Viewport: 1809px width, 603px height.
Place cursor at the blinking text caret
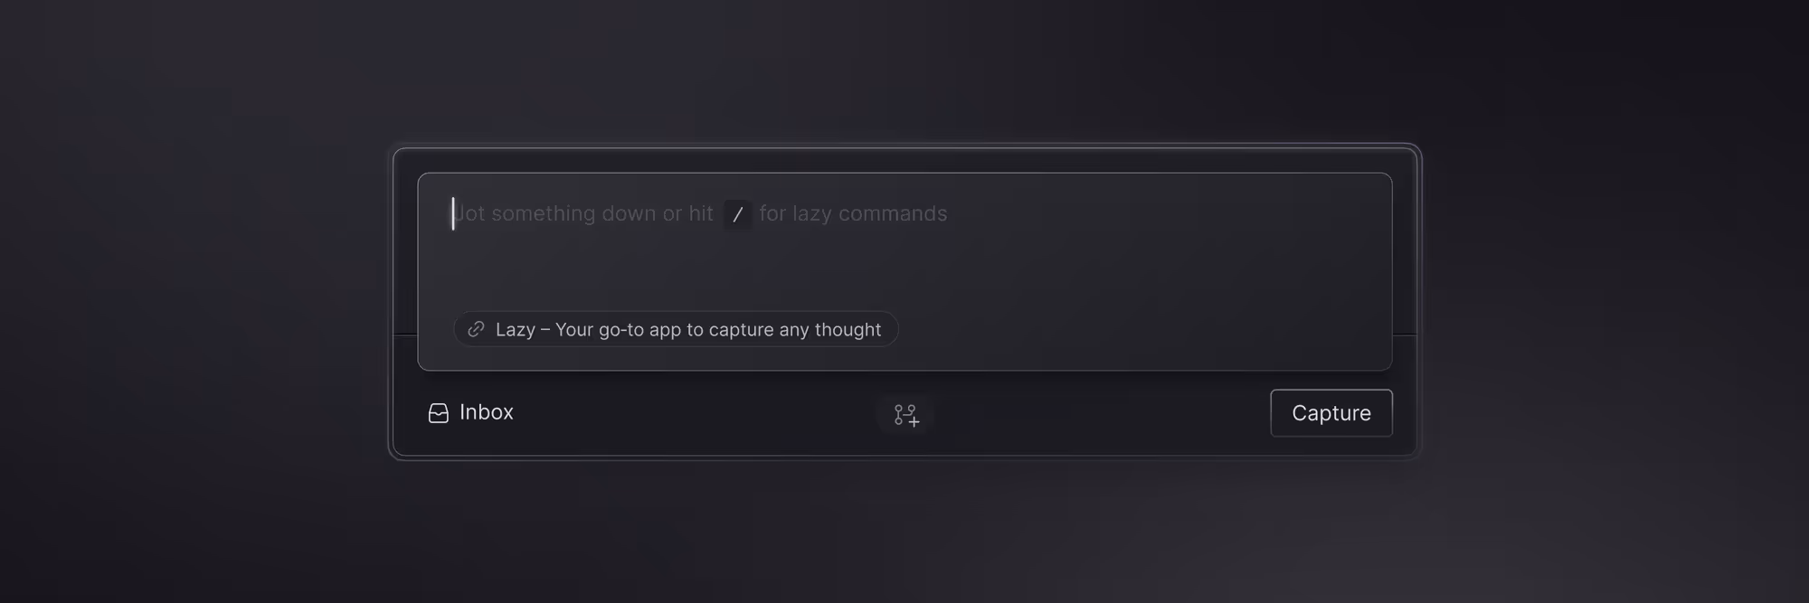point(453,214)
